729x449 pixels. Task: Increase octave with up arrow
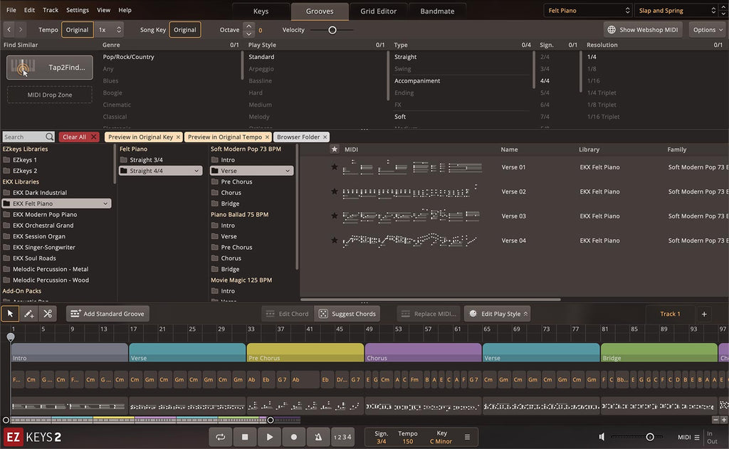[248, 26]
